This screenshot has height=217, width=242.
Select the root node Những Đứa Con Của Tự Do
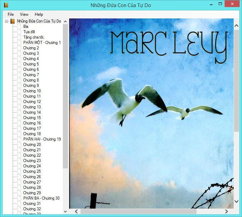(x=39, y=21)
